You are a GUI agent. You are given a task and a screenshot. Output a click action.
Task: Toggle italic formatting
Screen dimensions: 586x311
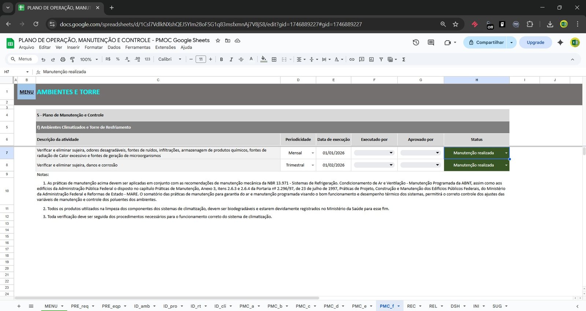click(x=231, y=59)
